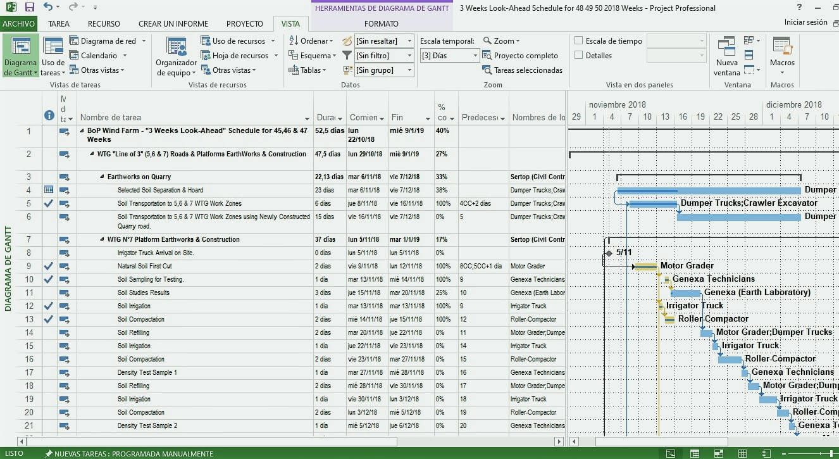This screenshot has height=459, width=839.
Task: Open the Macros icon
Action: coord(782,48)
